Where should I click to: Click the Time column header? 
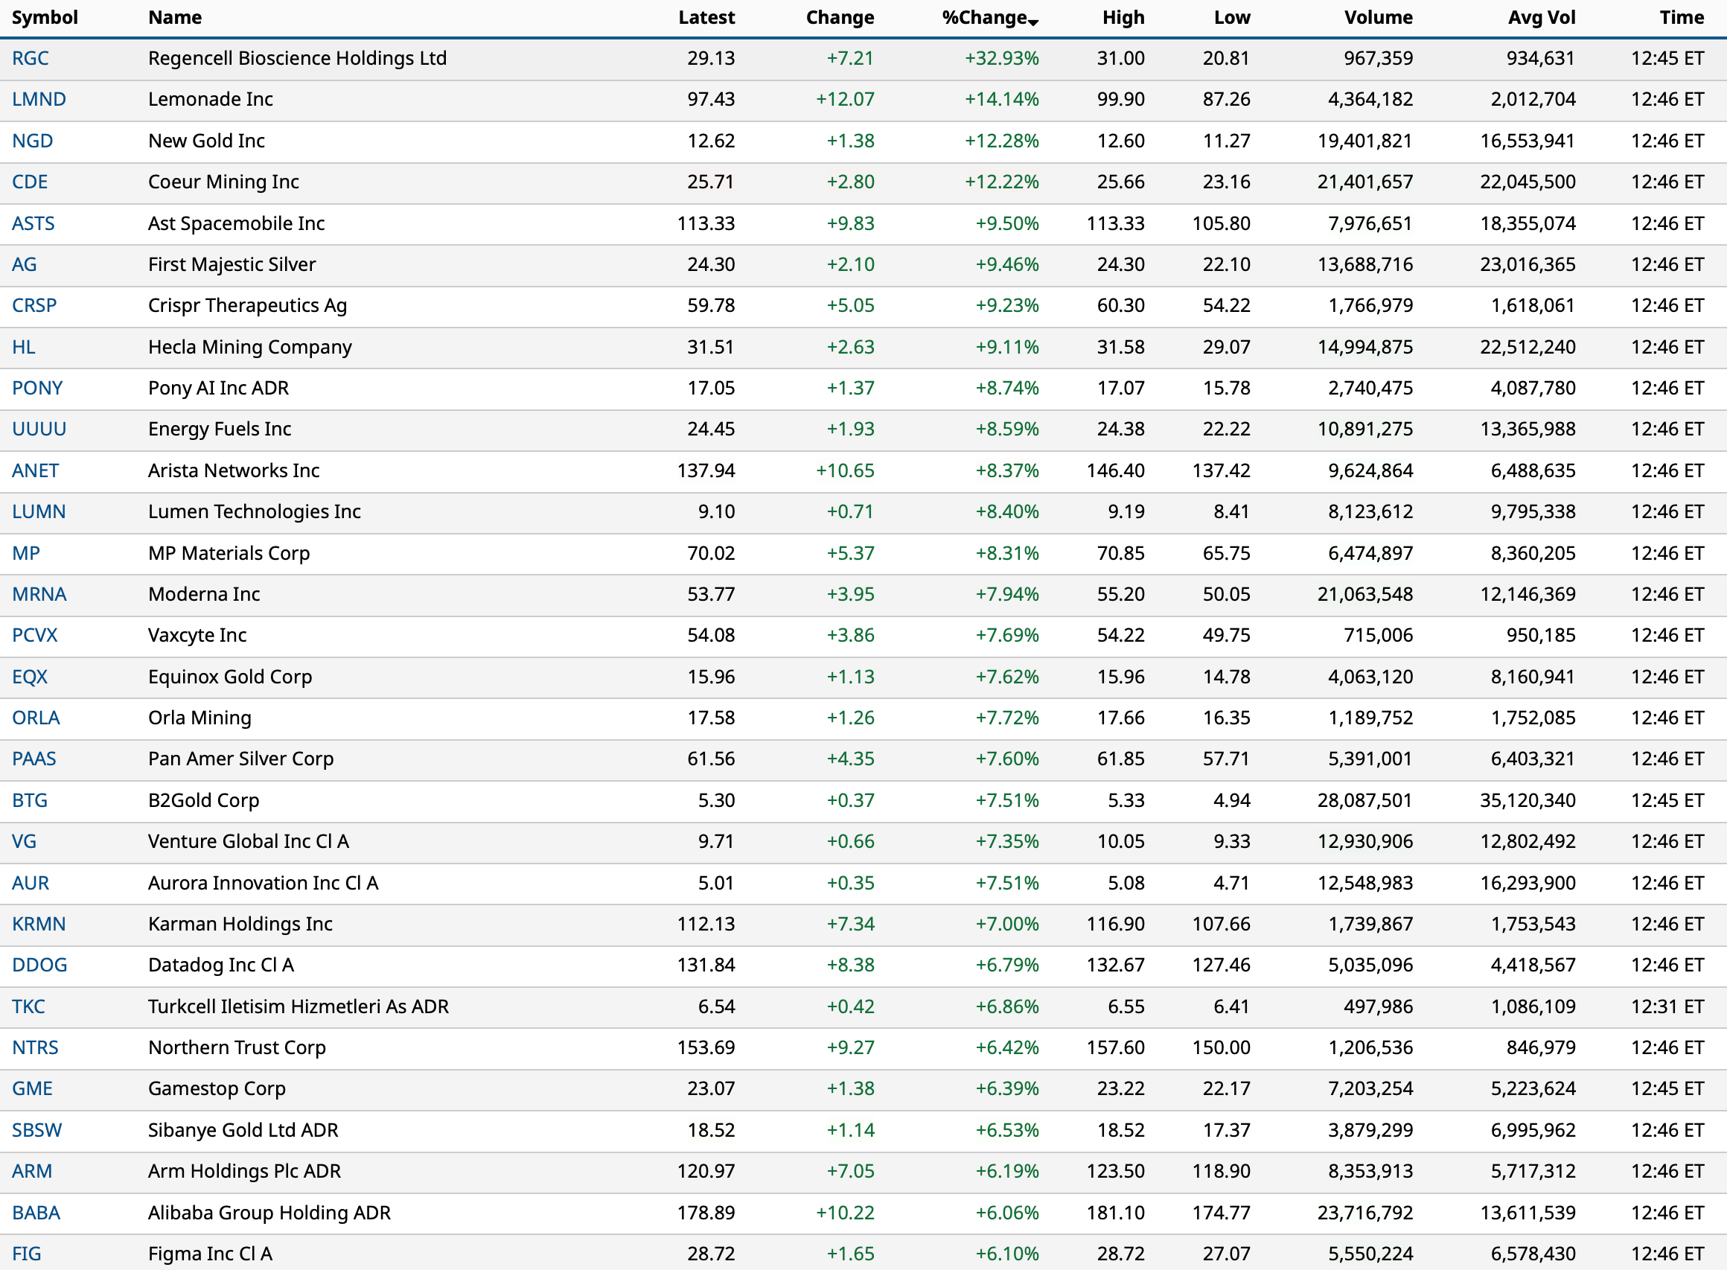1681,18
